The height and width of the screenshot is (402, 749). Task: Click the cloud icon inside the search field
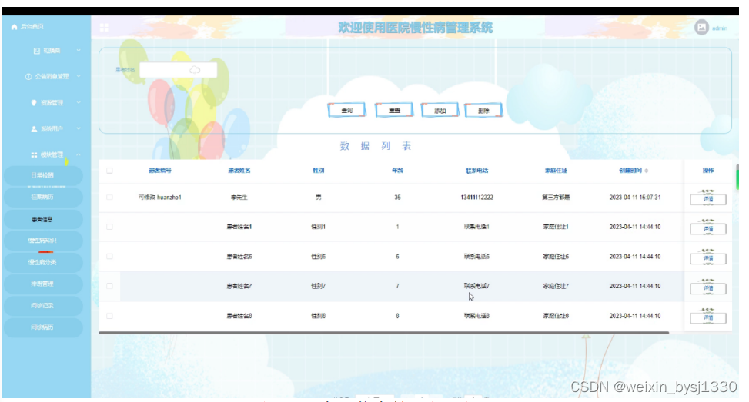[195, 70]
